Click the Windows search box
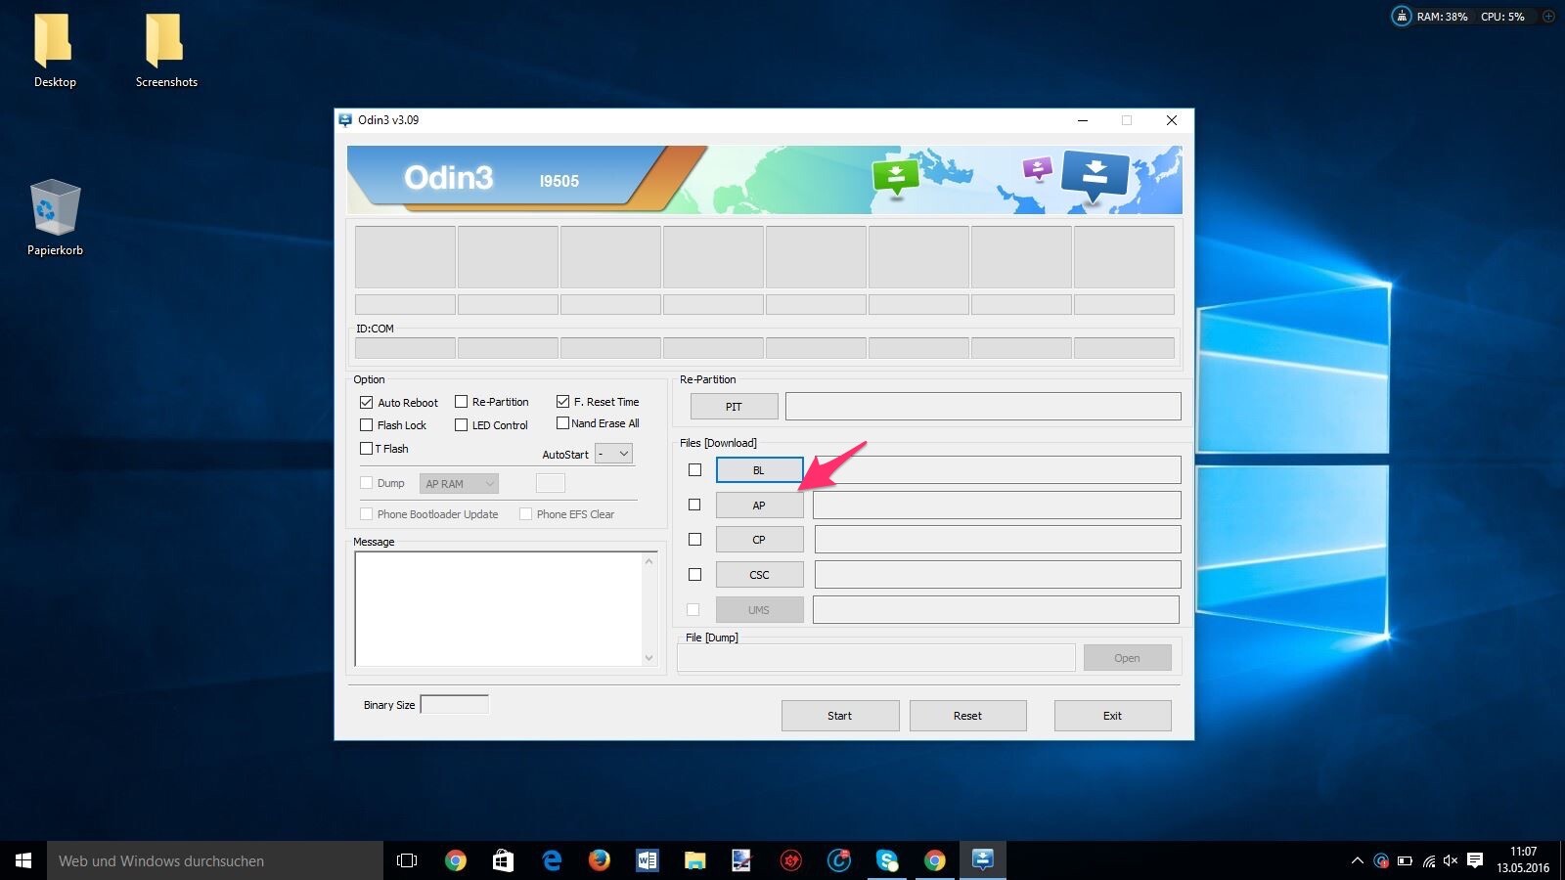The image size is (1565, 880). coord(215,860)
